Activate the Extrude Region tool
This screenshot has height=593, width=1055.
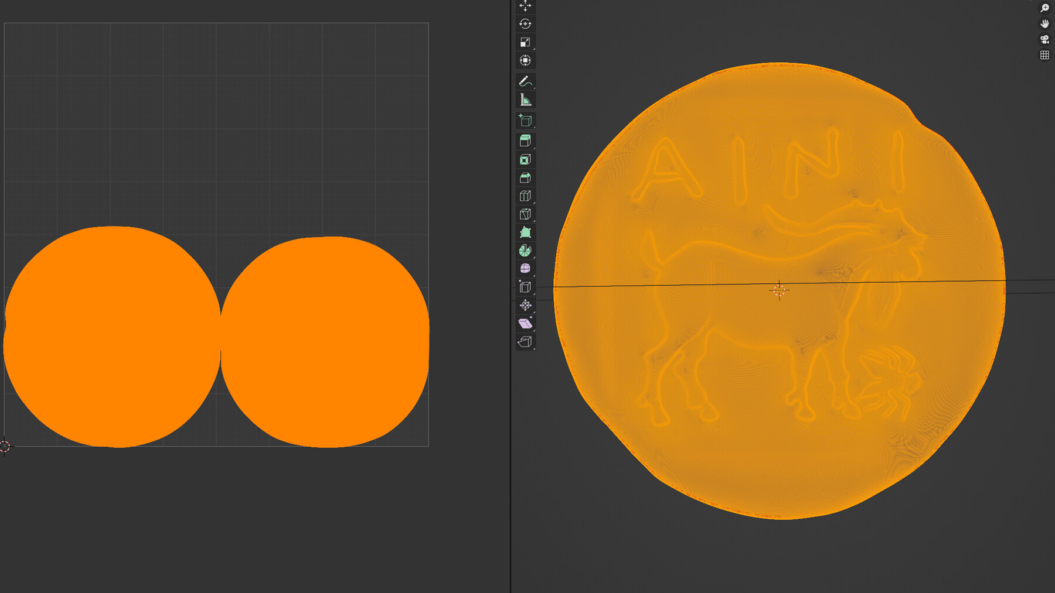(525, 141)
